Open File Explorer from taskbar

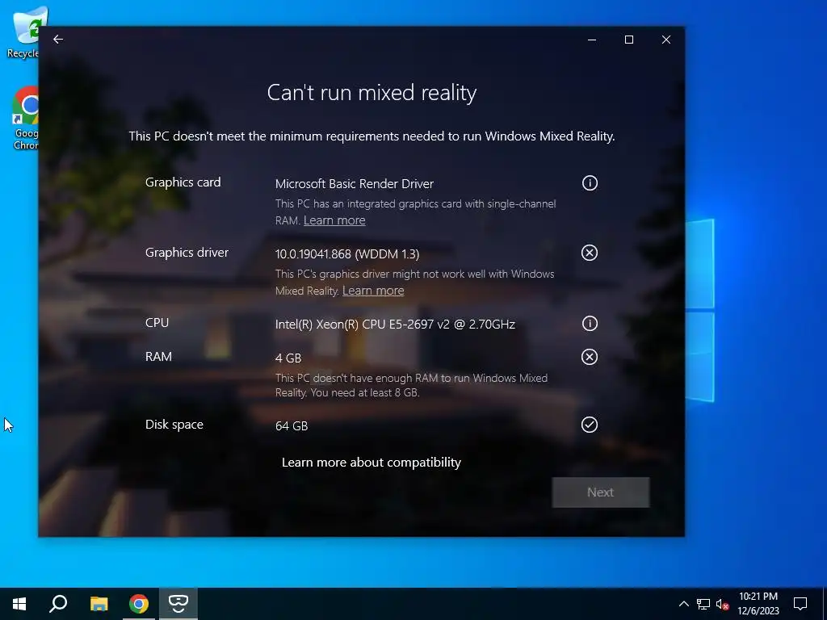(x=99, y=604)
